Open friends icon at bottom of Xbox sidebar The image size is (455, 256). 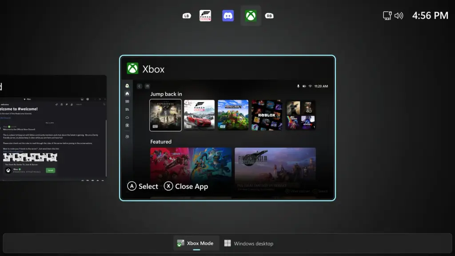[127, 136]
